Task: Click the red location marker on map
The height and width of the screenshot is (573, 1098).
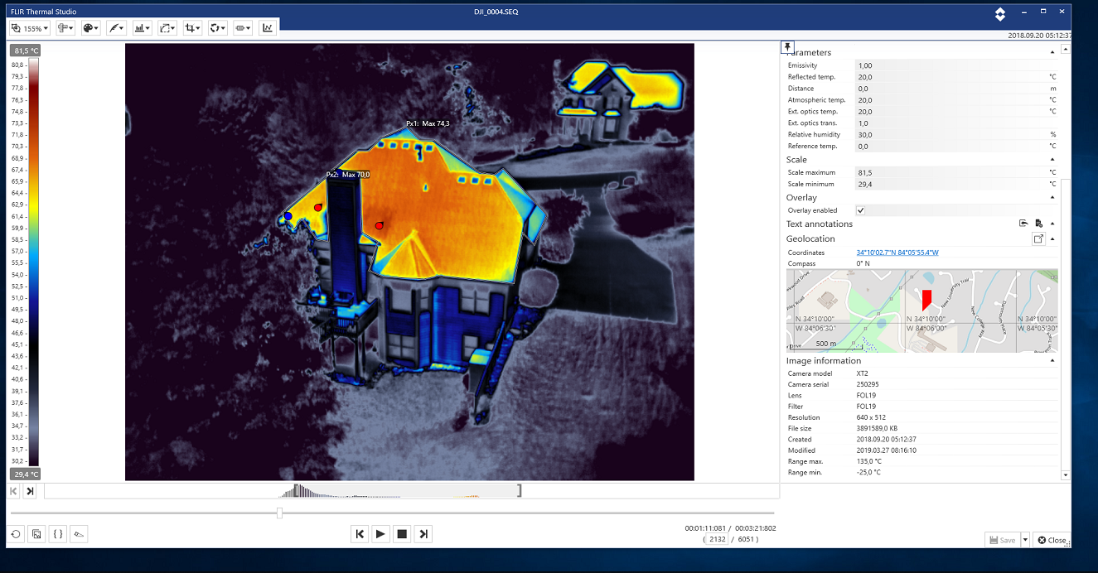Action: point(927,300)
